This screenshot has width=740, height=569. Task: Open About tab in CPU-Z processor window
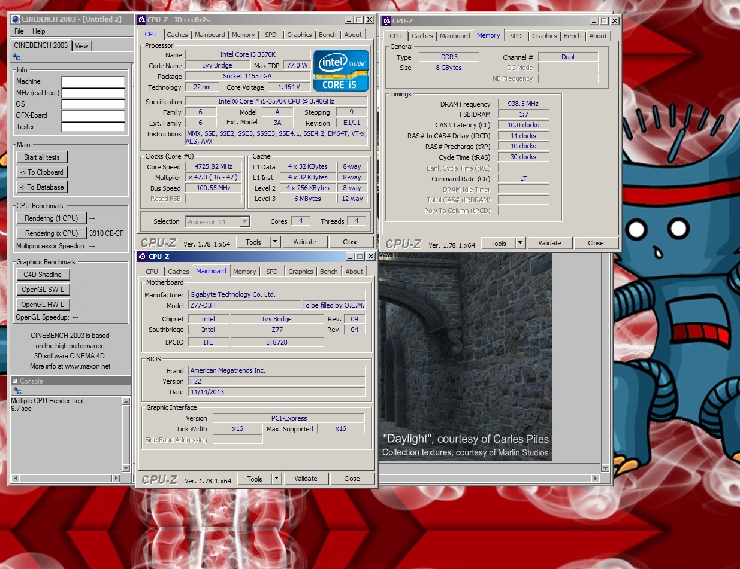(353, 35)
